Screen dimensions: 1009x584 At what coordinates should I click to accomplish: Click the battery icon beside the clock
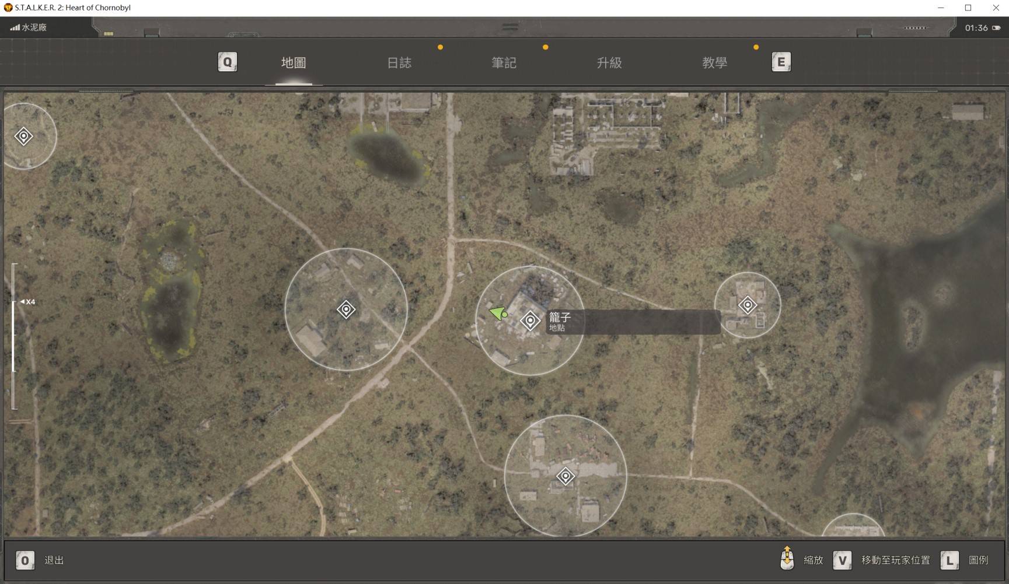(x=996, y=28)
